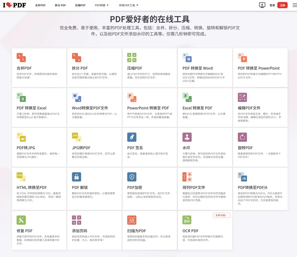Choose the PowerPoint 转换至 PDF title
Image resolution: width=297 pixels, height=257 pixels.
(148, 108)
